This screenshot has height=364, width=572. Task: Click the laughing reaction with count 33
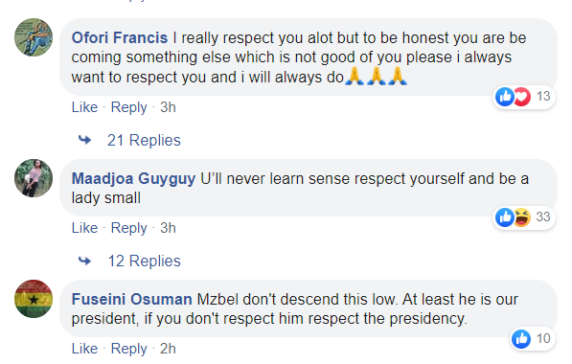(x=522, y=217)
